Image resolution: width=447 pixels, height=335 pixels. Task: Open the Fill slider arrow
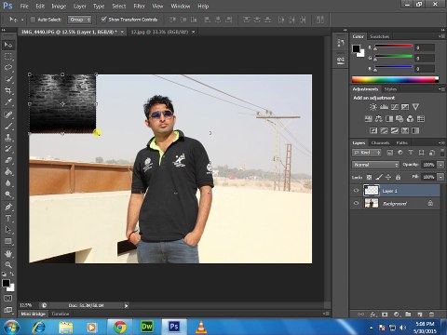440,177
